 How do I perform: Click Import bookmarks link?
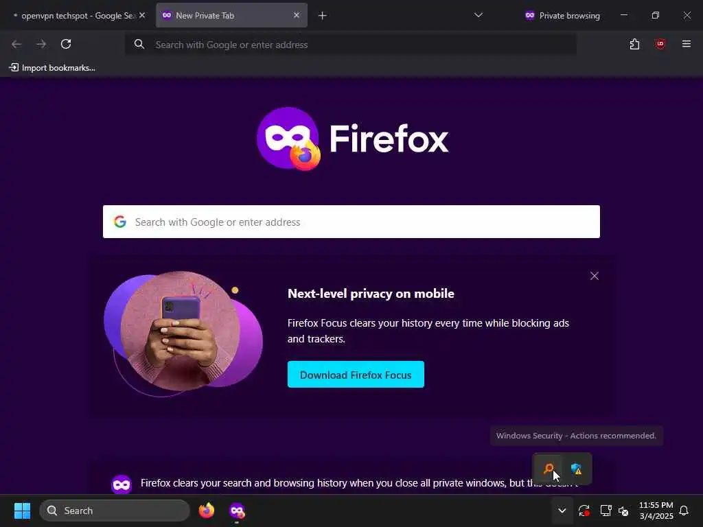tap(52, 68)
